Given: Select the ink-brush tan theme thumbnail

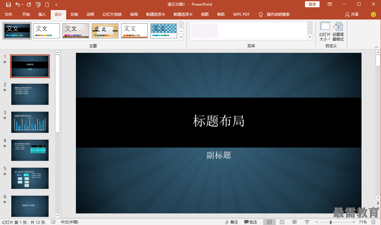Looking at the screenshot, I should pos(105,31).
